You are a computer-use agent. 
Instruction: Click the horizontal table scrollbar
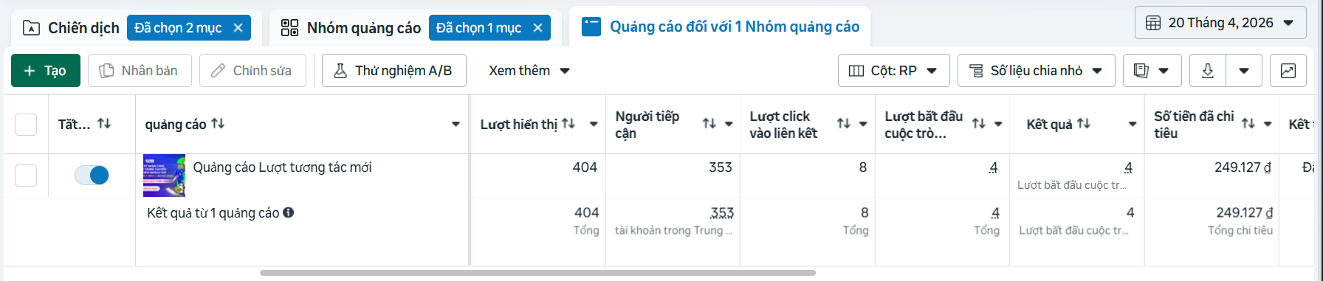(x=537, y=273)
